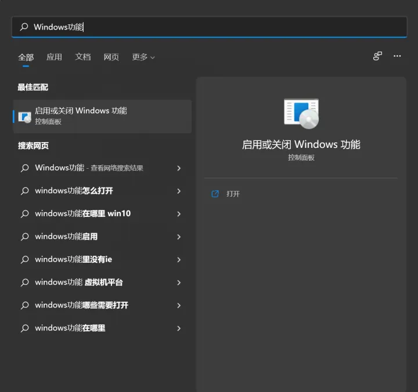
Task: Click search icon beside "windows功能在哪里 win10"
Action: pos(25,214)
